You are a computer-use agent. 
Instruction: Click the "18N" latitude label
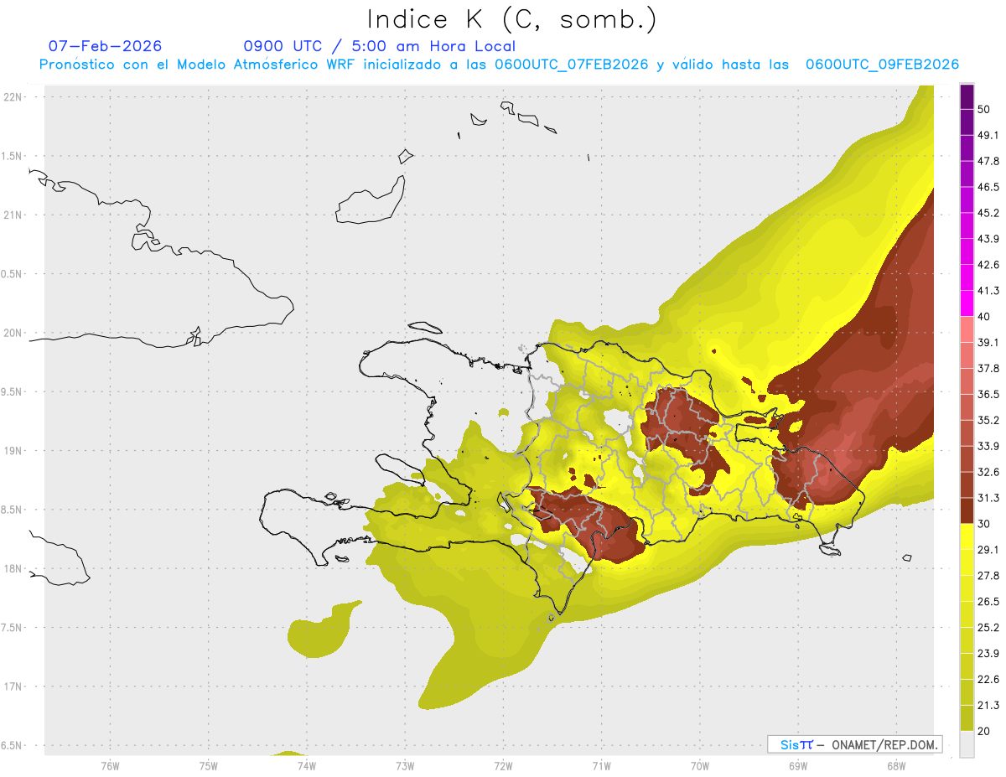[x=13, y=569]
